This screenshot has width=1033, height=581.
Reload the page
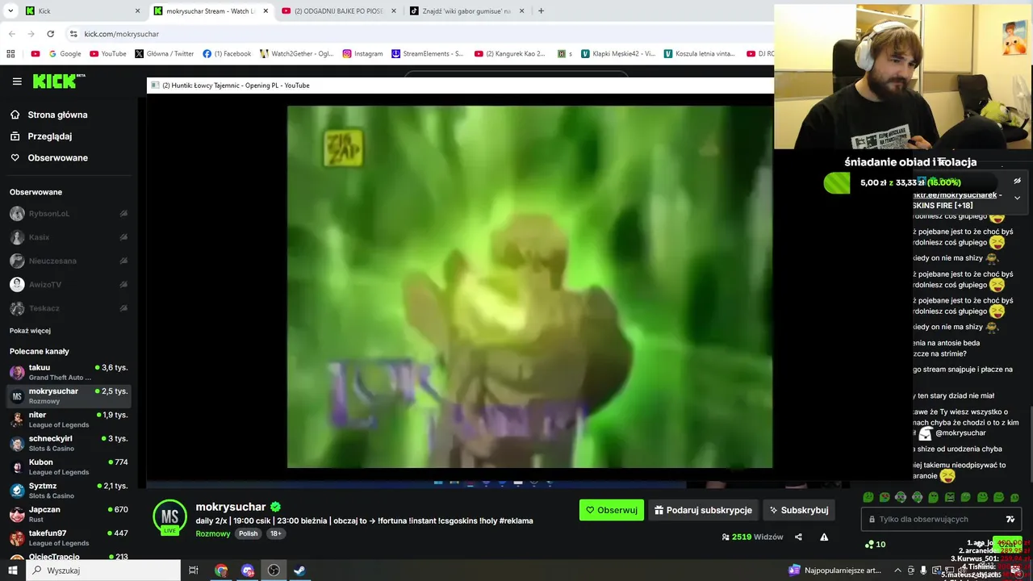[50, 34]
